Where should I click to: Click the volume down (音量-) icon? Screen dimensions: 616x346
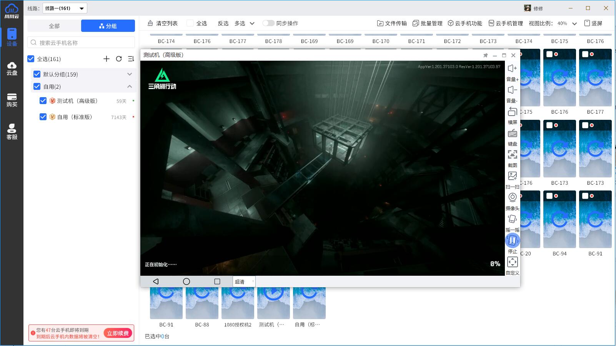click(512, 90)
